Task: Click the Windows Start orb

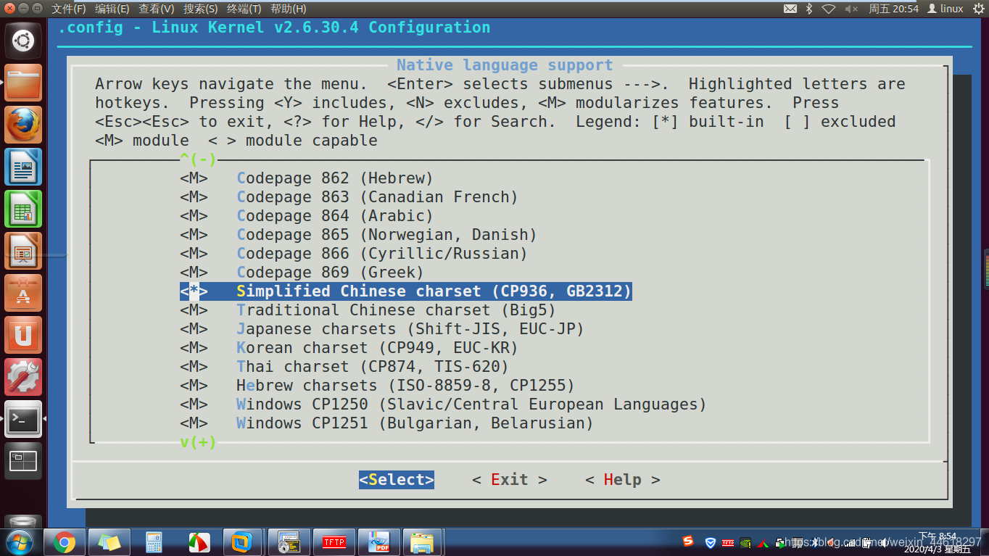Action: coord(19,542)
